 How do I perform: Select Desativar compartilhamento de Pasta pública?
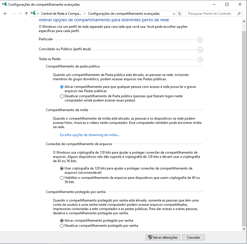[62, 96]
